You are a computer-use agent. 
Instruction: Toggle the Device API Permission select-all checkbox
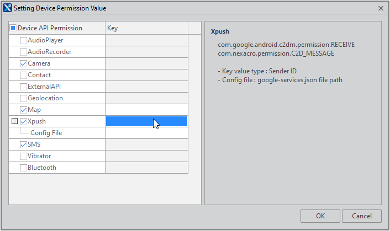click(x=13, y=28)
